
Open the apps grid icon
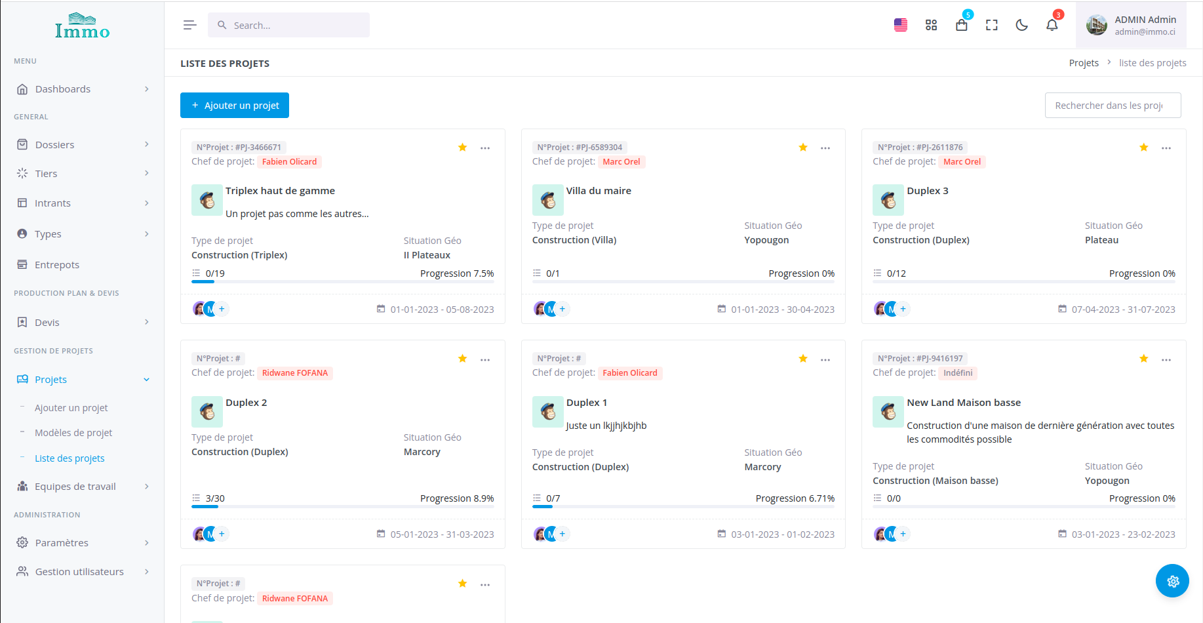(931, 25)
